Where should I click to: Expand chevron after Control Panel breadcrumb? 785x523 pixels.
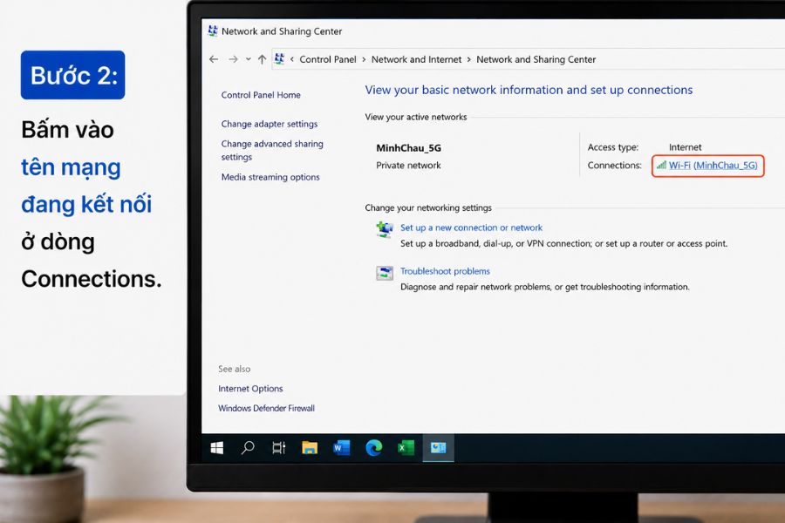pyautogui.click(x=364, y=59)
